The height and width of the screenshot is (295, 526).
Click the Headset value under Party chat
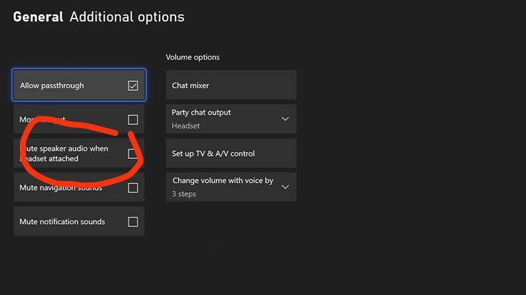click(185, 126)
